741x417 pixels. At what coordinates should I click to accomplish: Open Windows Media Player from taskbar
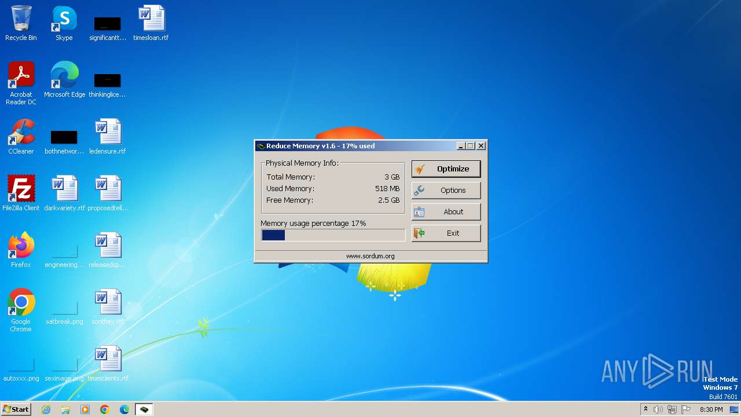[x=85, y=409]
